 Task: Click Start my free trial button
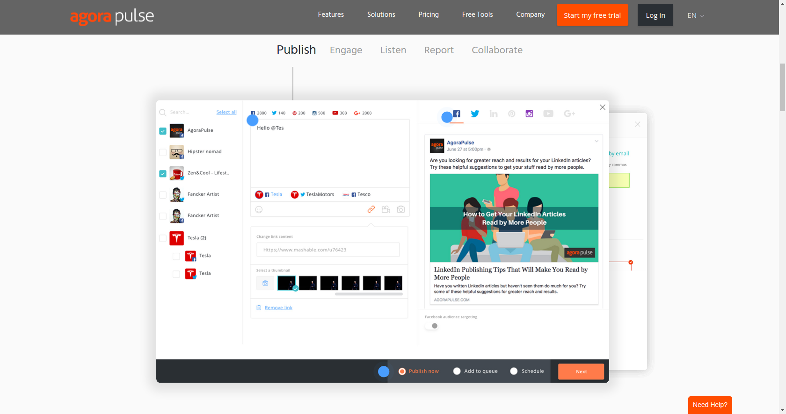(x=592, y=15)
